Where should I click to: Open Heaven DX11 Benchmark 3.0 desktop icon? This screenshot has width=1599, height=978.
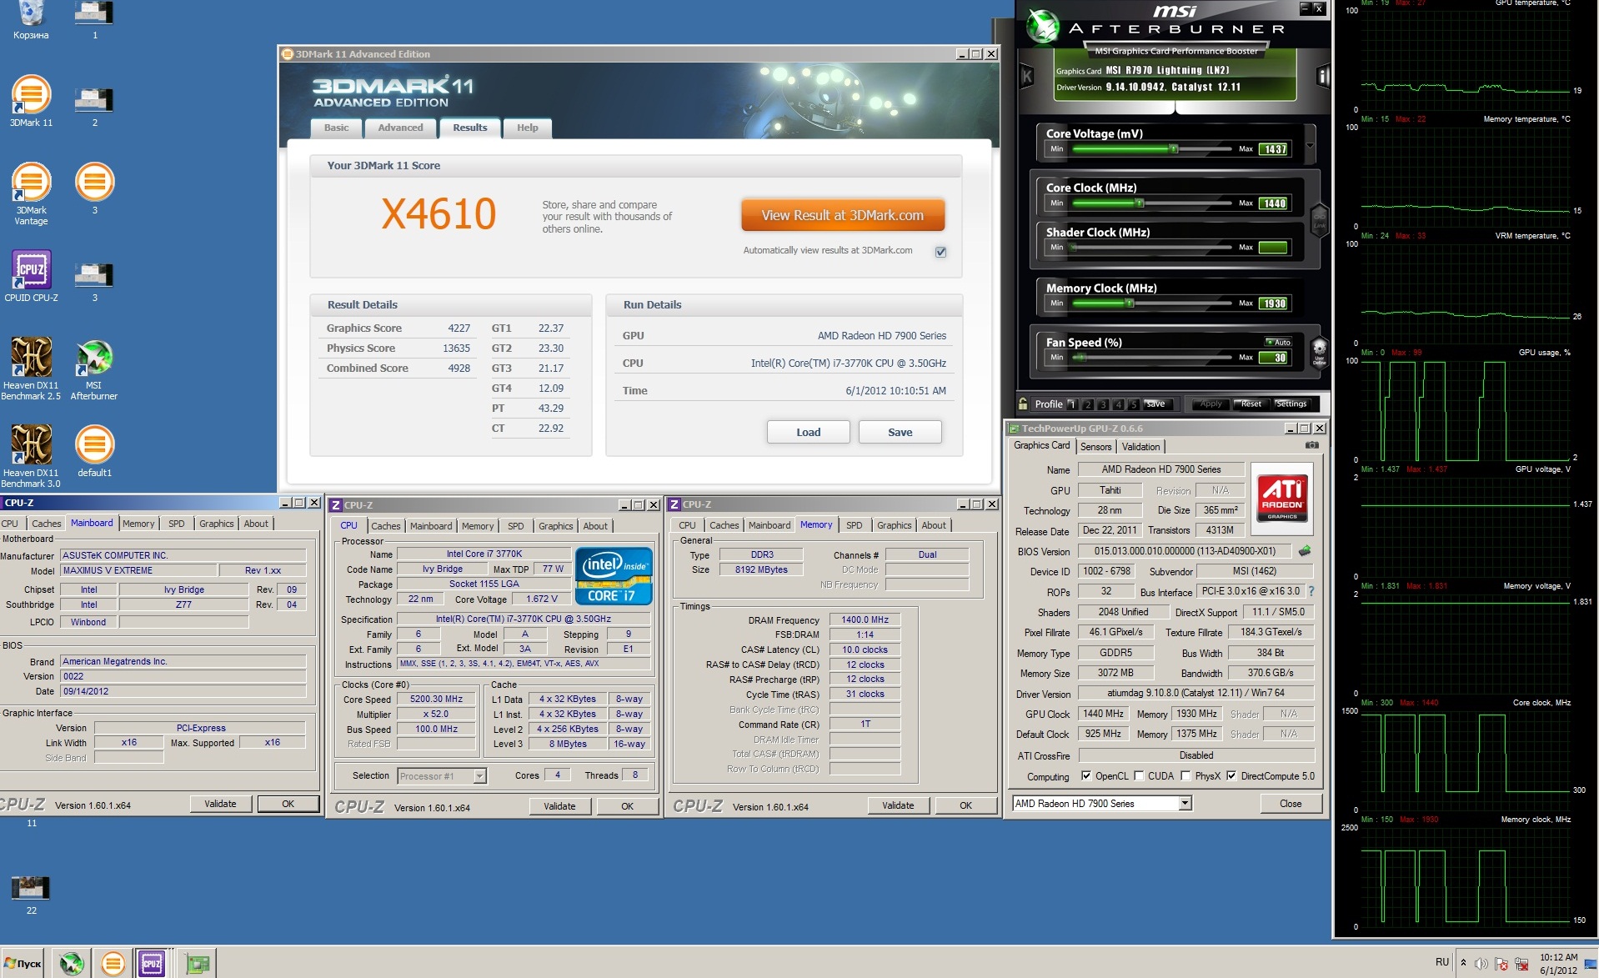[x=31, y=446]
